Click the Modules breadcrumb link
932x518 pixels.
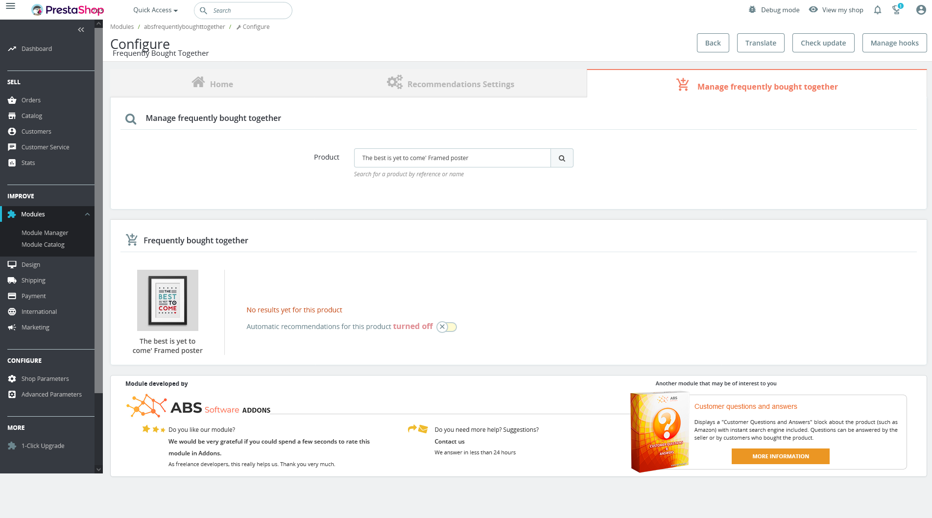(x=122, y=27)
